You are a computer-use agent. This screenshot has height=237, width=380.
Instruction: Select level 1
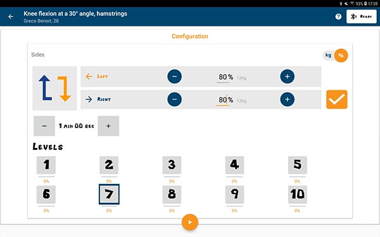pyautogui.click(x=46, y=165)
